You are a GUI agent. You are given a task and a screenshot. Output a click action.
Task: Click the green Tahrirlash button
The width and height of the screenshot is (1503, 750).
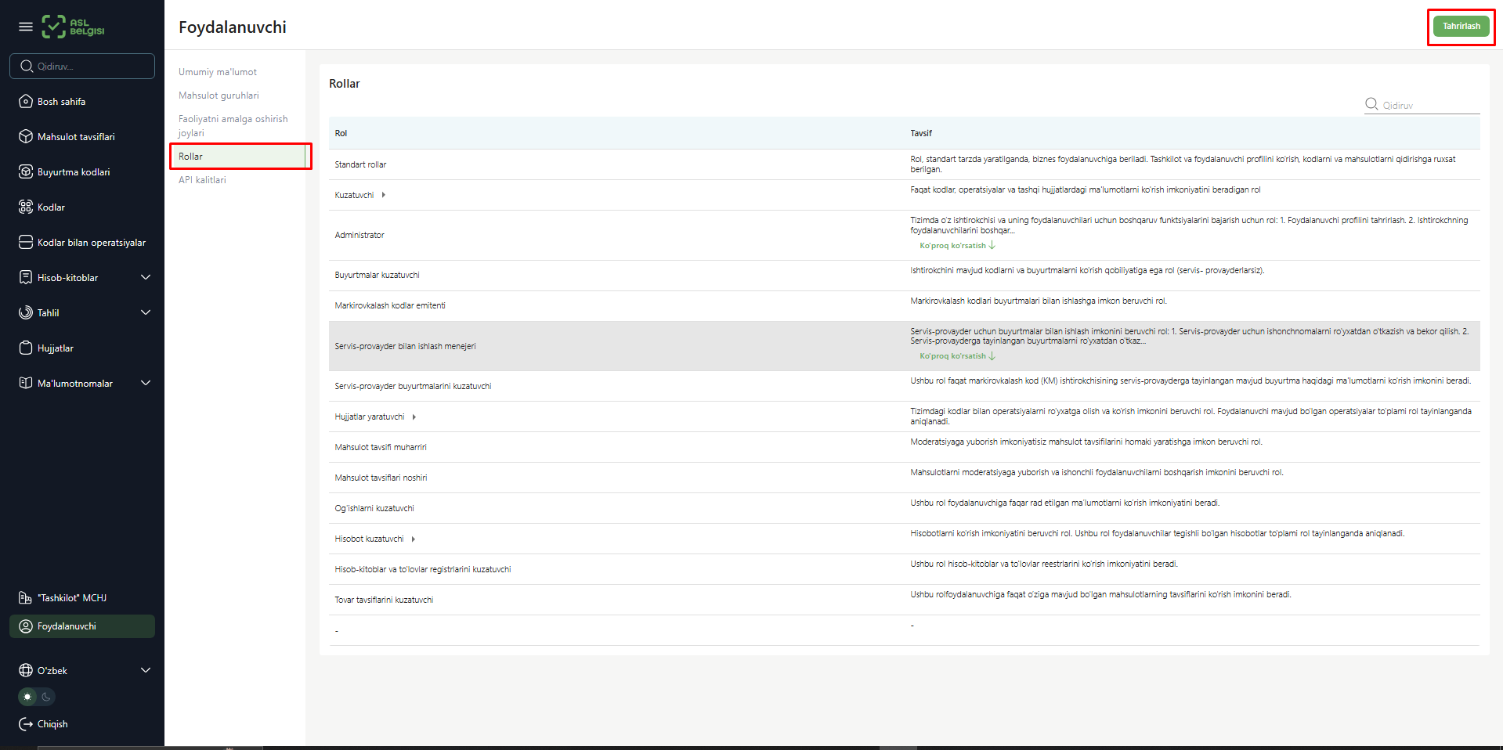(x=1461, y=27)
